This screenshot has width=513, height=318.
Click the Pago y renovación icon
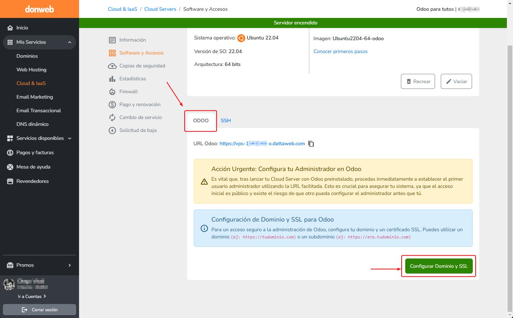[x=112, y=104]
